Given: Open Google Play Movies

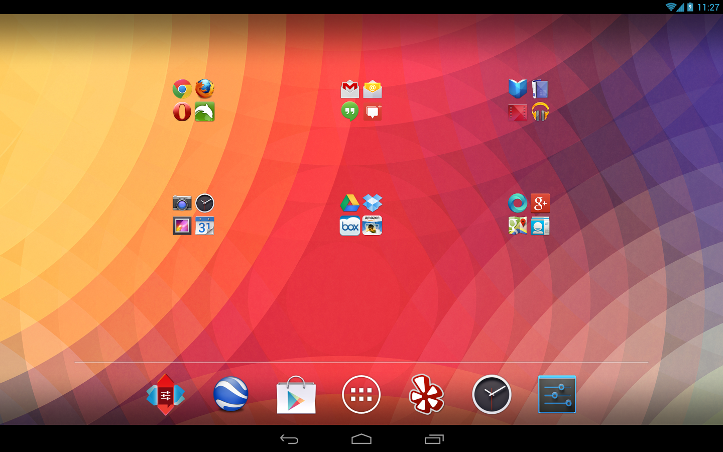Looking at the screenshot, I should (517, 111).
